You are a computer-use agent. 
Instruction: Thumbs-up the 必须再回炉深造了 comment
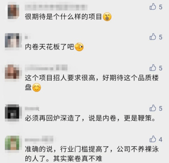coord(153,108)
